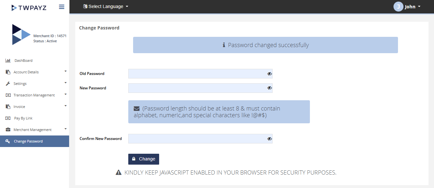Click the Pay By Link money icon
Viewport: 434px width, 188px height.
8,118
